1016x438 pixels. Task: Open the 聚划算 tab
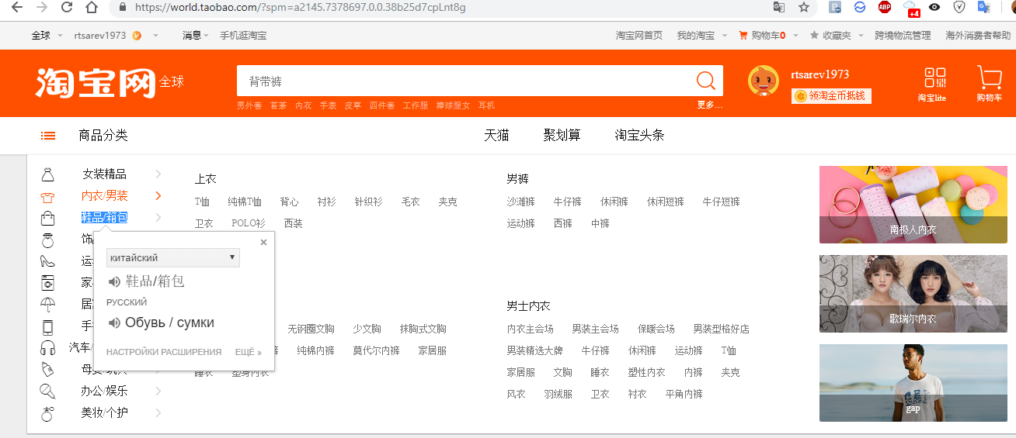[x=562, y=136]
